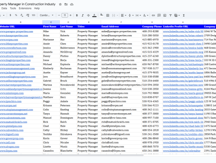Expand merge cells options arrow
Screen dimensions: 216x163
click(x=117, y=15)
